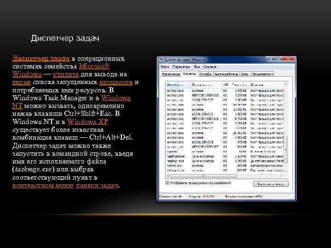331x248 pixels.
Task: Open the 'экран' hyperlink
Action: click(21, 82)
